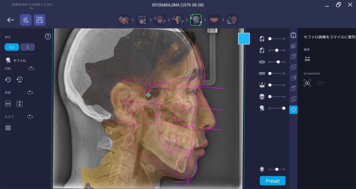Click the blue color swatch
This screenshot has height=189, width=356.
[244, 38]
